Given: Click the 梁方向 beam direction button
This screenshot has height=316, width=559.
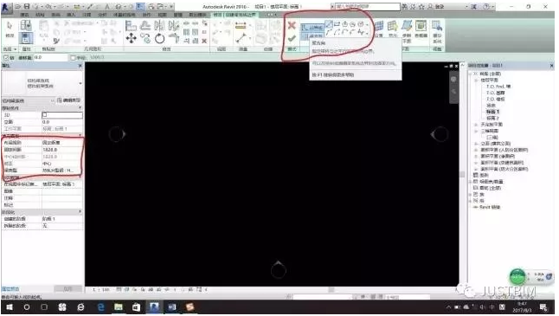Looking at the screenshot, I should pyautogui.click(x=312, y=36).
